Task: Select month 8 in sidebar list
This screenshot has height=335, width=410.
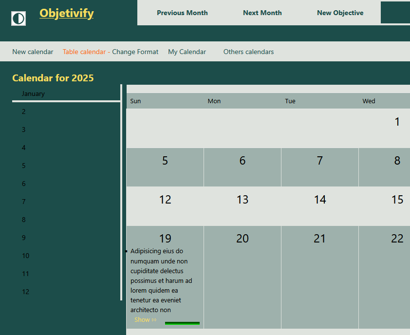Action: [x=24, y=220]
